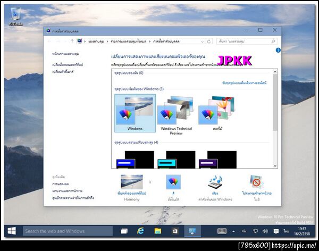The image size is (319, 251).
Task: Click the Up arrow navigation button
Action: tap(72, 41)
